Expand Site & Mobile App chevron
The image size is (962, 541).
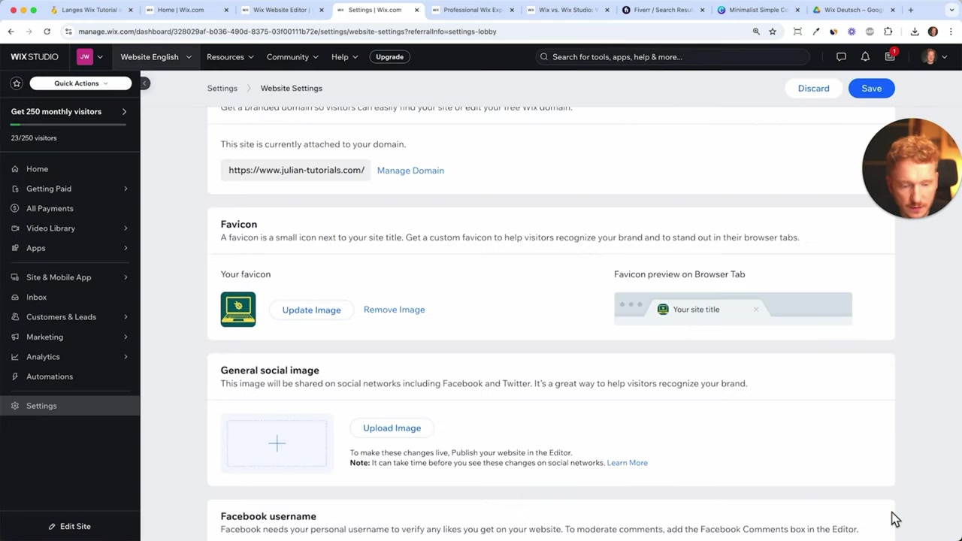(x=126, y=277)
